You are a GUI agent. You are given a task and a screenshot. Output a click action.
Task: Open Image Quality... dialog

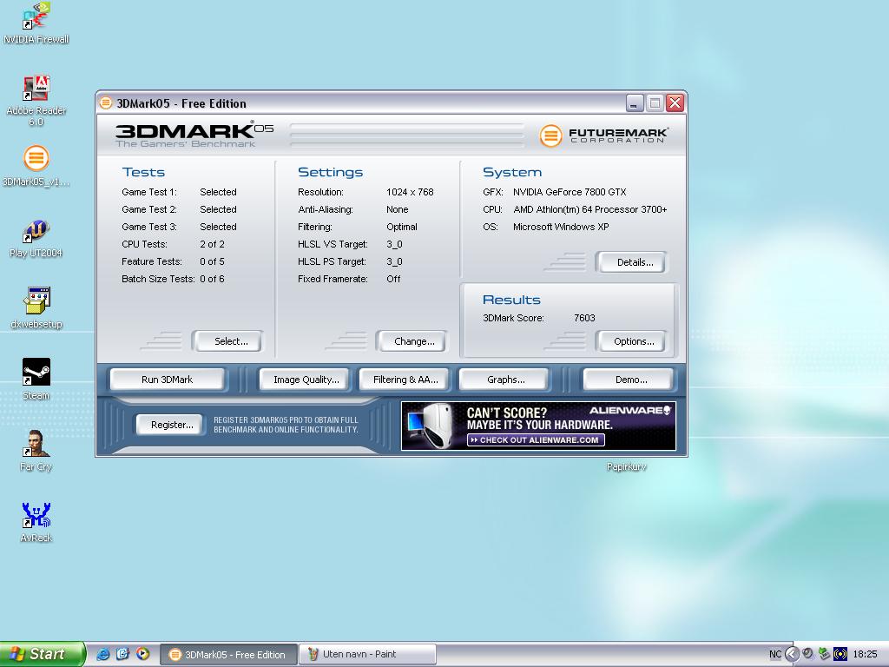[306, 380]
